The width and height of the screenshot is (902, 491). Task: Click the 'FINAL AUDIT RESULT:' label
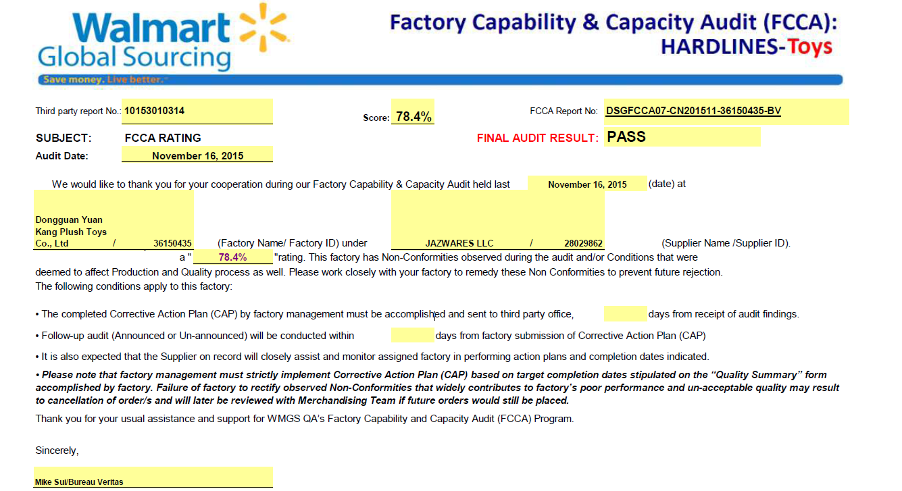538,138
